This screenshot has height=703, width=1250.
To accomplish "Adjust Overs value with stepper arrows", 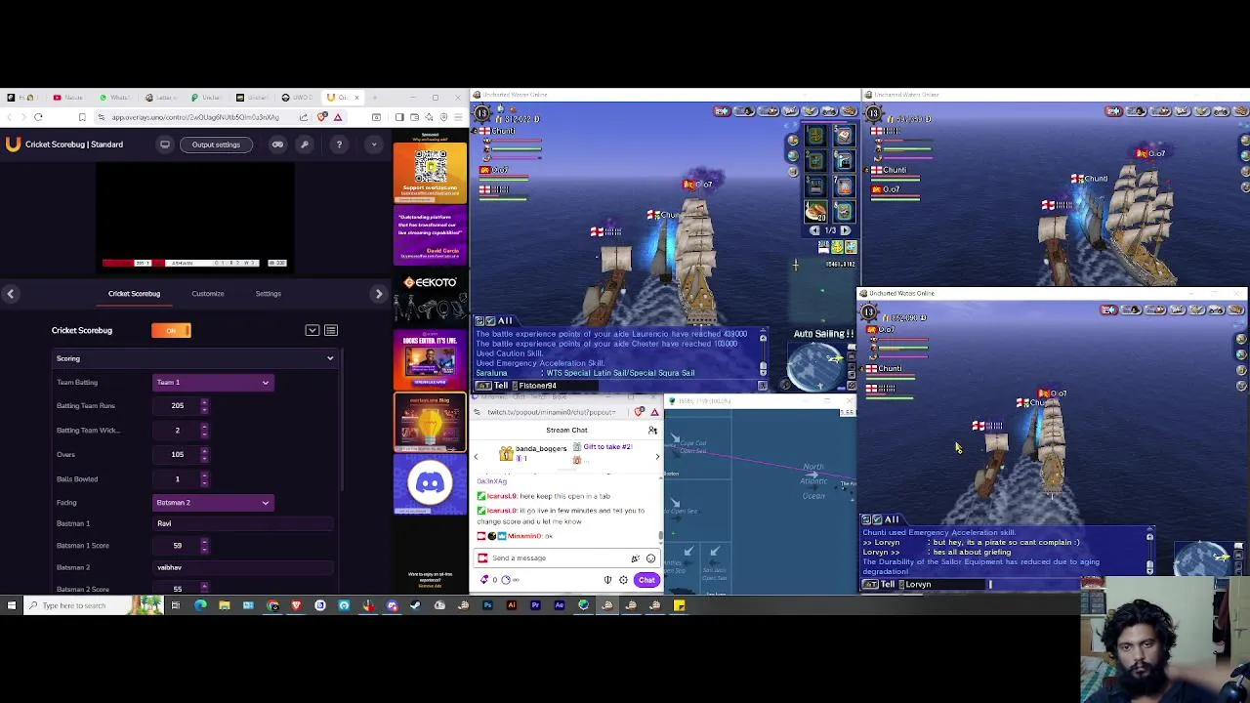I will pos(204,454).
